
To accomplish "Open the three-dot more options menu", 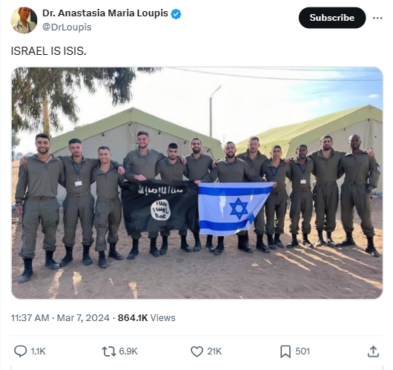I will pos(377,18).
